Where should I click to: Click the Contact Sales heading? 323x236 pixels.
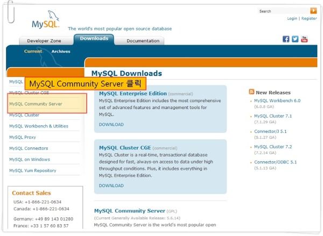click(31, 193)
